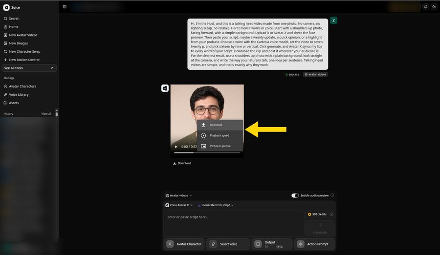Click the video progress seek bar
Viewport: 440px width, 255px height.
pos(207,153)
